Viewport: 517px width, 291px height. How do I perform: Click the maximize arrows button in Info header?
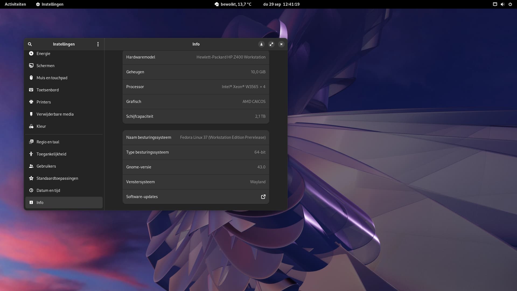tap(271, 44)
